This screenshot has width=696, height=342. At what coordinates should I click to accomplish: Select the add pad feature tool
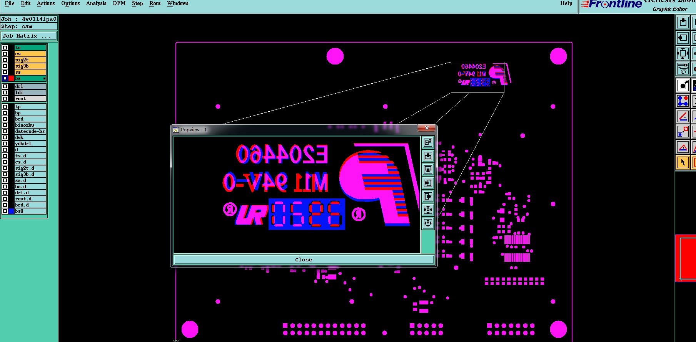click(683, 85)
